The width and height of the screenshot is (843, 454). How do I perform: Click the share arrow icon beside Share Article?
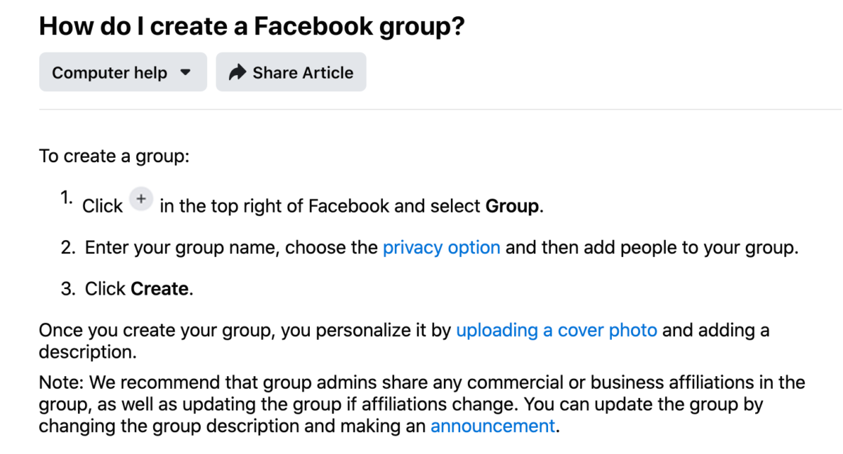click(237, 72)
